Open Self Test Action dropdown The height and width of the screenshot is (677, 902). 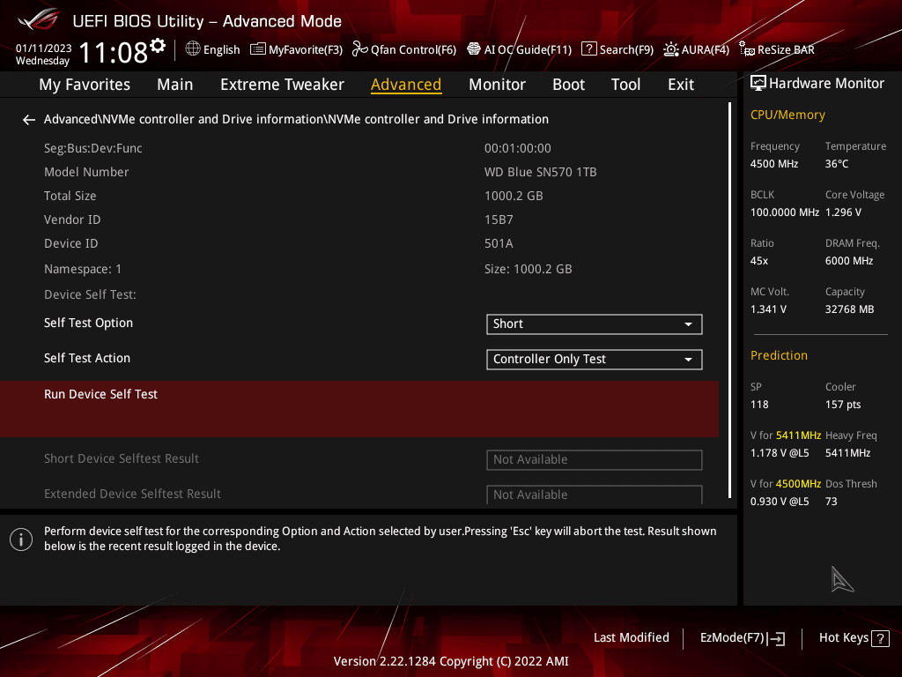(595, 360)
